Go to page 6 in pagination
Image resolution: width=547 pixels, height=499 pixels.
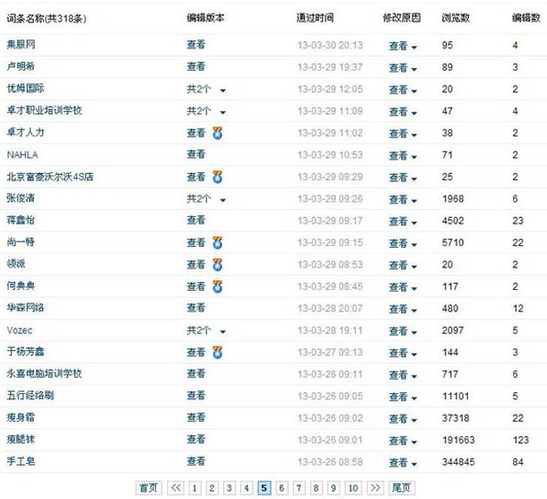pos(282,487)
